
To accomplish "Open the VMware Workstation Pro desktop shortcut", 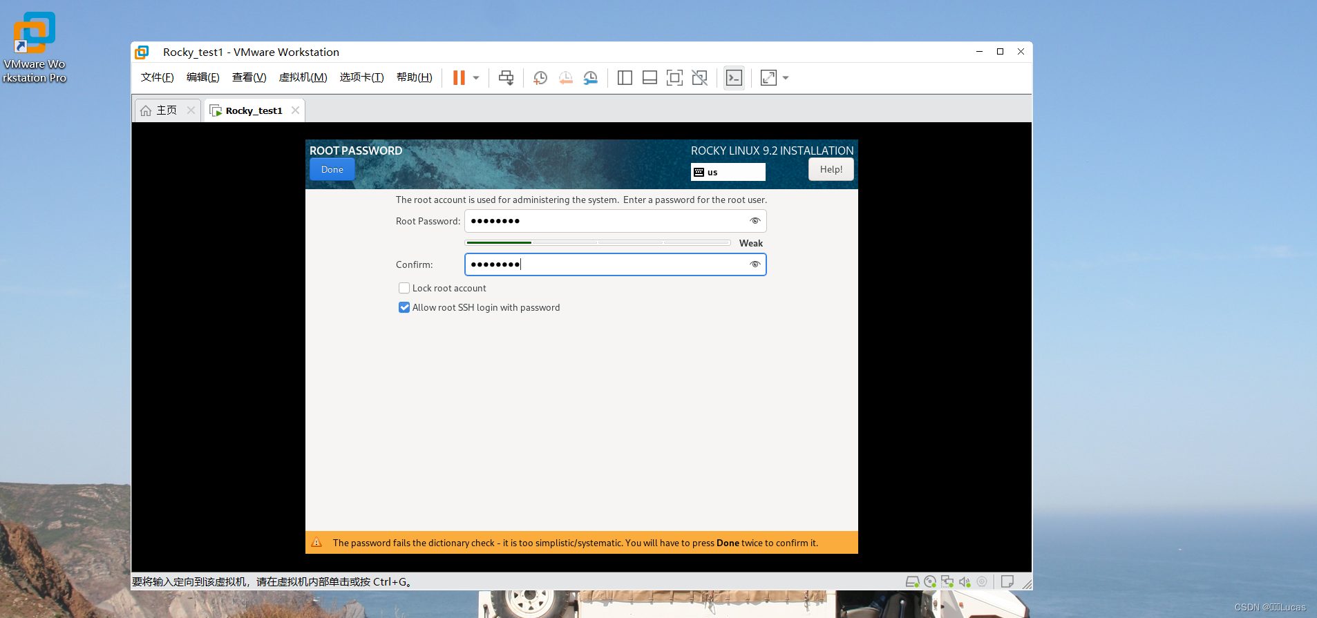I will (35, 47).
